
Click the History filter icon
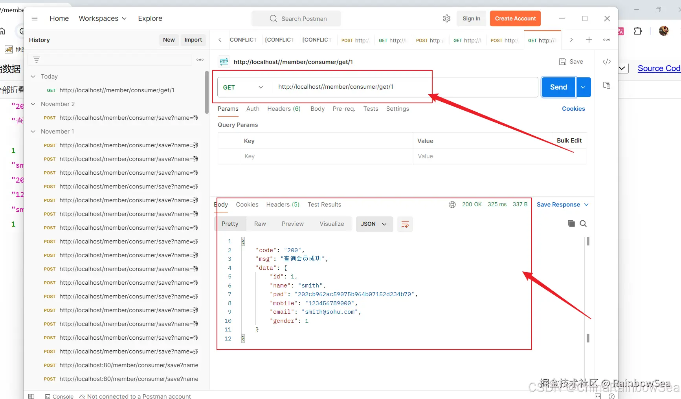[x=37, y=60]
